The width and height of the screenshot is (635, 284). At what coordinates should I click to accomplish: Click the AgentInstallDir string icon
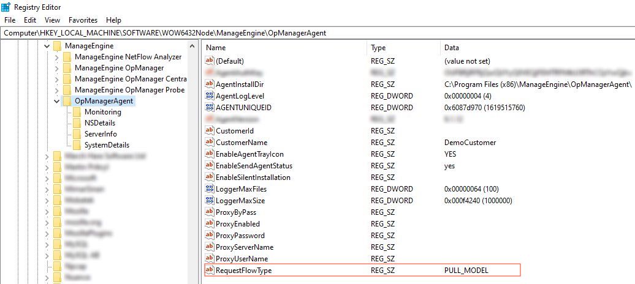(210, 84)
